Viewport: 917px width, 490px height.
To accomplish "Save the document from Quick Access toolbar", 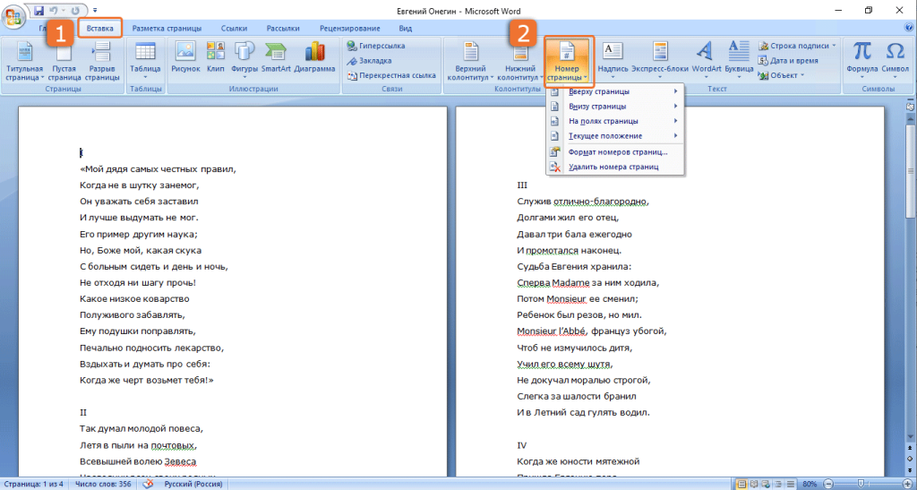I will [x=39, y=10].
